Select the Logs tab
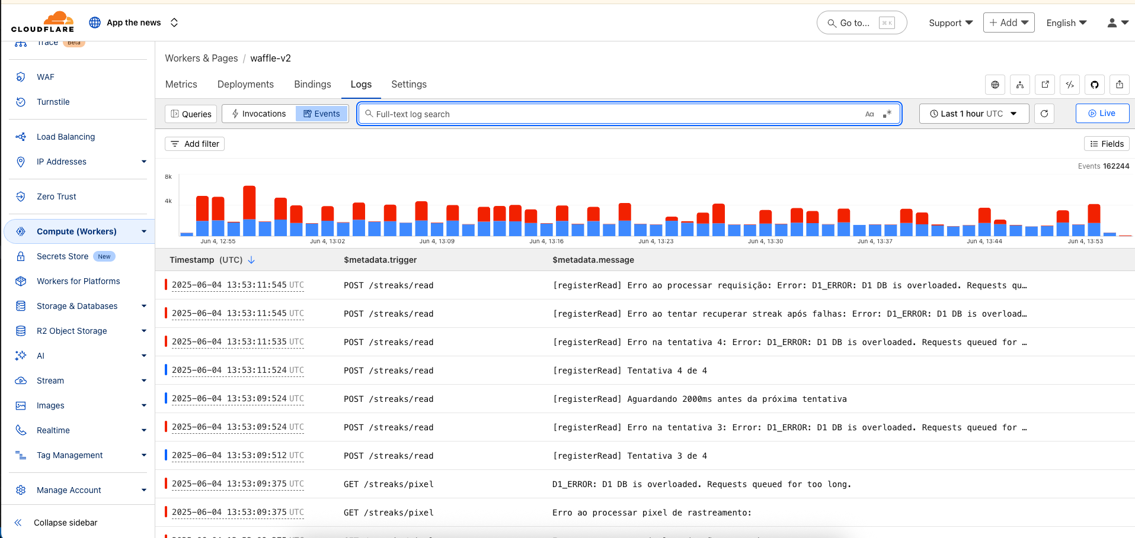The height and width of the screenshot is (538, 1135). pyautogui.click(x=361, y=84)
